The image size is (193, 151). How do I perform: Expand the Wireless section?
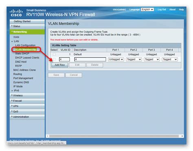(27, 96)
